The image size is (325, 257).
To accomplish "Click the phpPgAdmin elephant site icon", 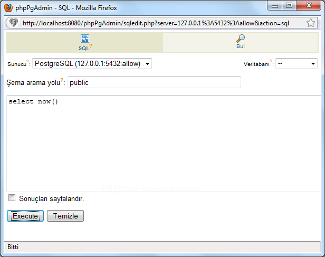I will click(14, 23).
